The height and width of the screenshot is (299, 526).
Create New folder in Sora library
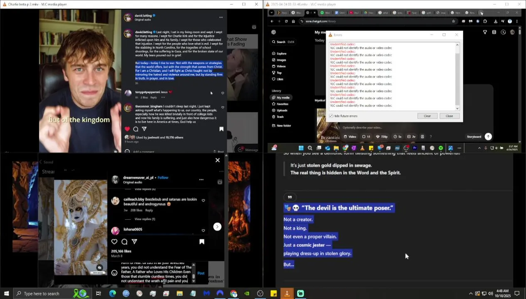coord(281,125)
